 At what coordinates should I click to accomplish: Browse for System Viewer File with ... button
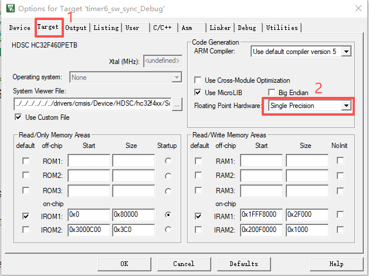pos(177,104)
